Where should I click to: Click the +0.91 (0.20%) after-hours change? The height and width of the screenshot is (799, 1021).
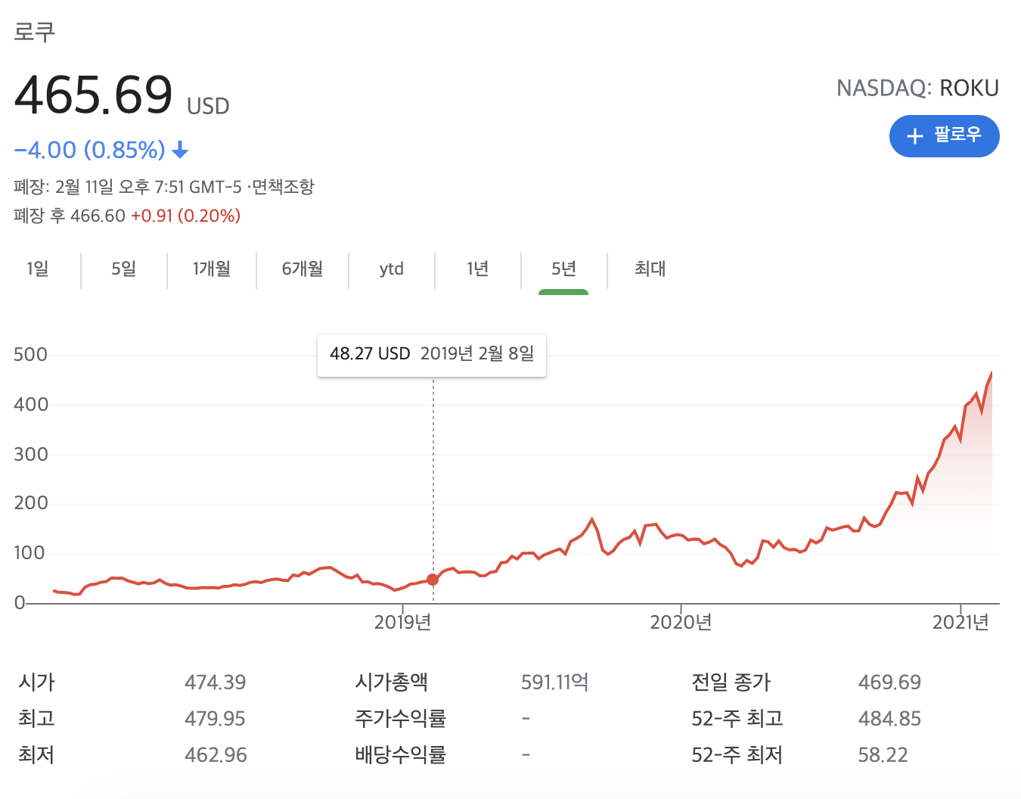coord(185,216)
